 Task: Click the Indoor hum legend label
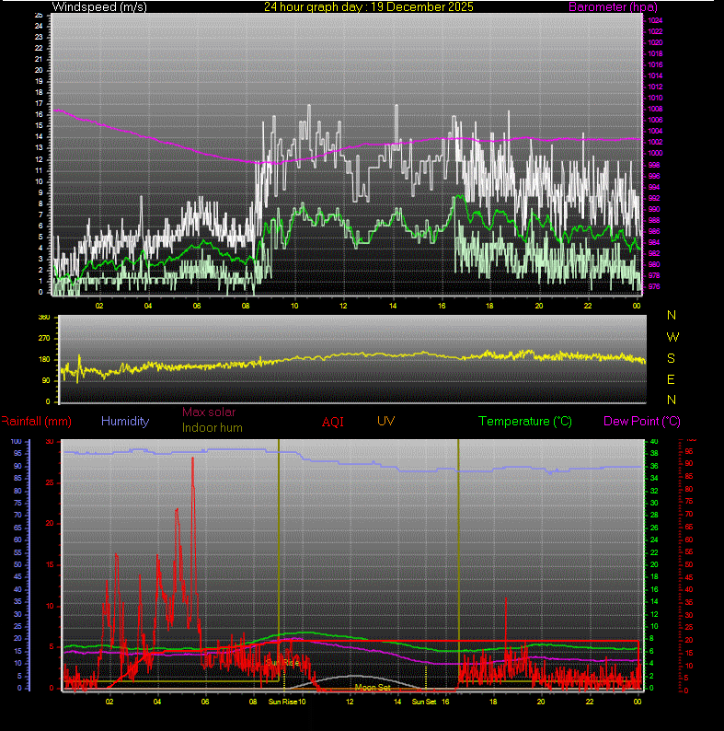pyautogui.click(x=212, y=427)
